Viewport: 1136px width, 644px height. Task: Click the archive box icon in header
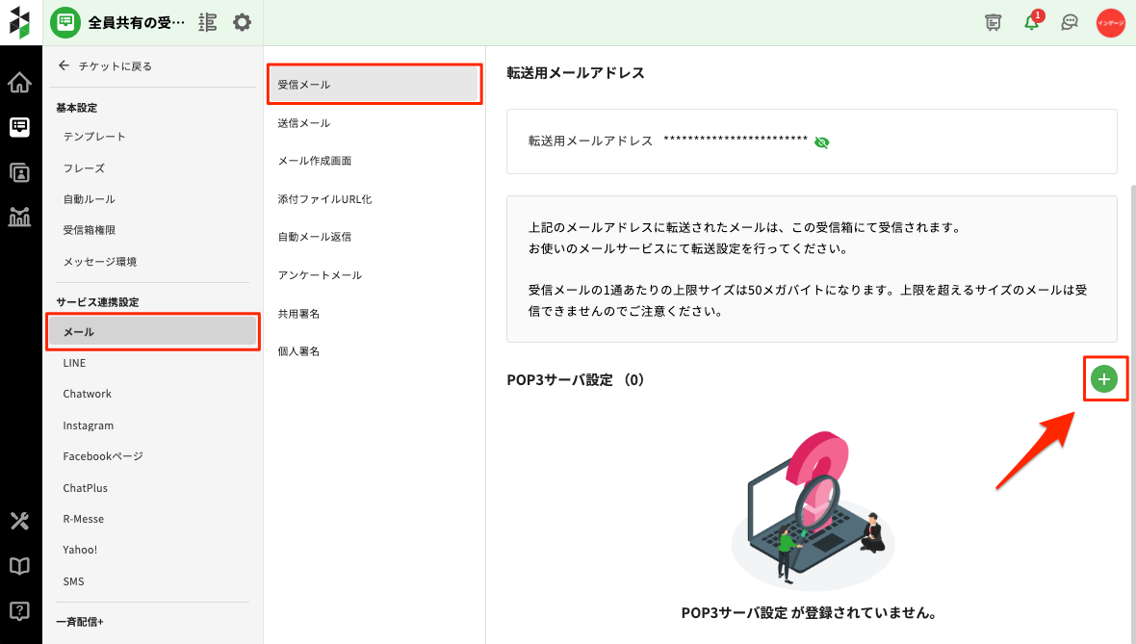[x=994, y=22]
